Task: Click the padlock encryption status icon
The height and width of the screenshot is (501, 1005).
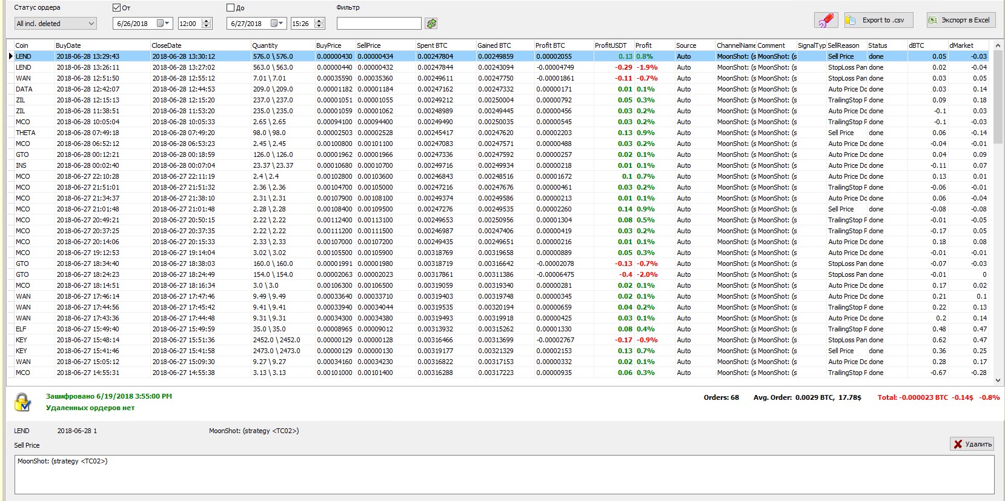Action: [x=22, y=402]
